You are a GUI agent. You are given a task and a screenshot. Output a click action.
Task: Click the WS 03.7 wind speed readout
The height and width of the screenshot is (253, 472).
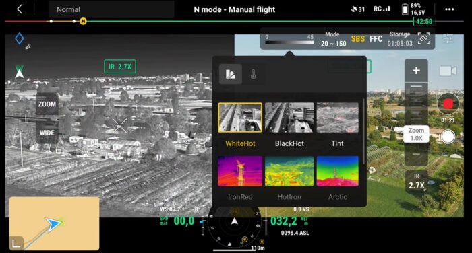click(x=171, y=209)
